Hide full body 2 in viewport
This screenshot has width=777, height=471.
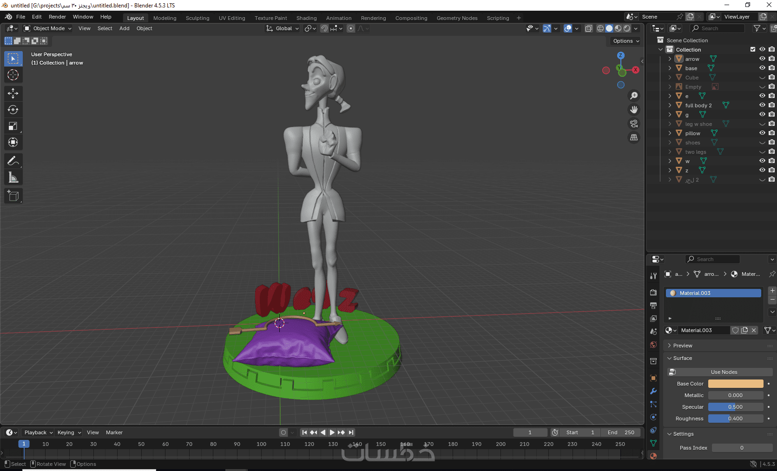click(762, 105)
